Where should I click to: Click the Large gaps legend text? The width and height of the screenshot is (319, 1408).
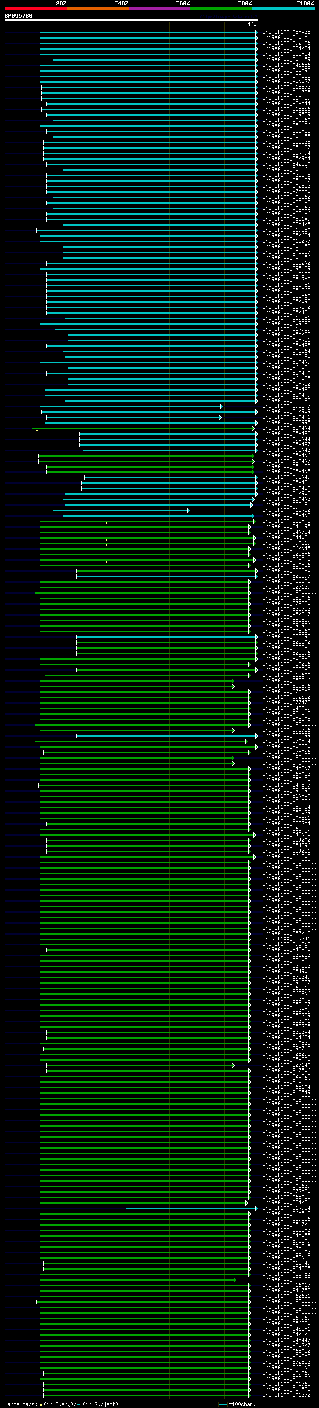click(60, 1404)
